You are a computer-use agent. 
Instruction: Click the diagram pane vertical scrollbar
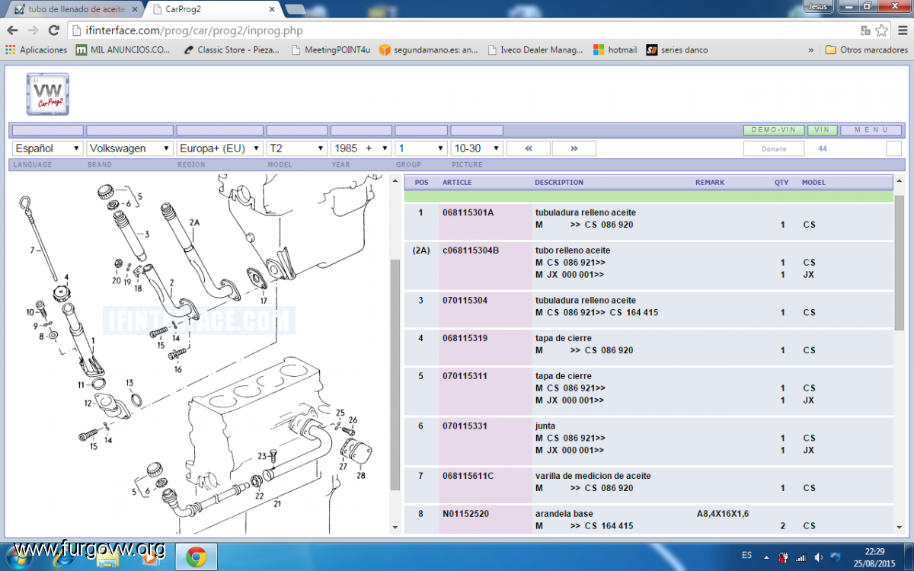395,375
